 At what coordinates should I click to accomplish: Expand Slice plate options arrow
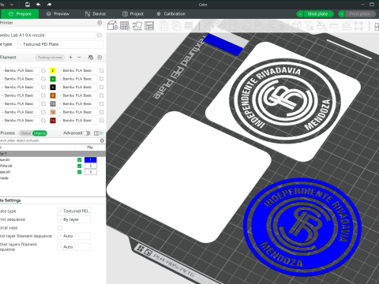coord(300,14)
